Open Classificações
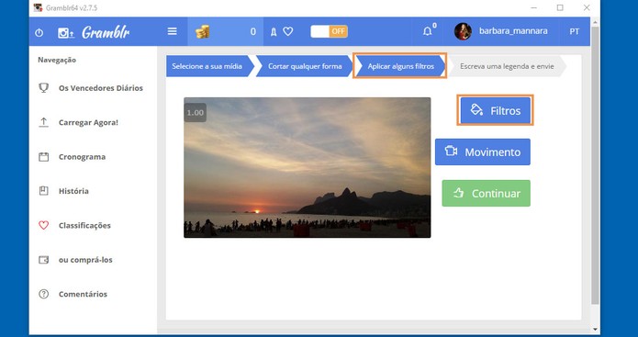Viewport: 638px width, 337px height. point(84,226)
